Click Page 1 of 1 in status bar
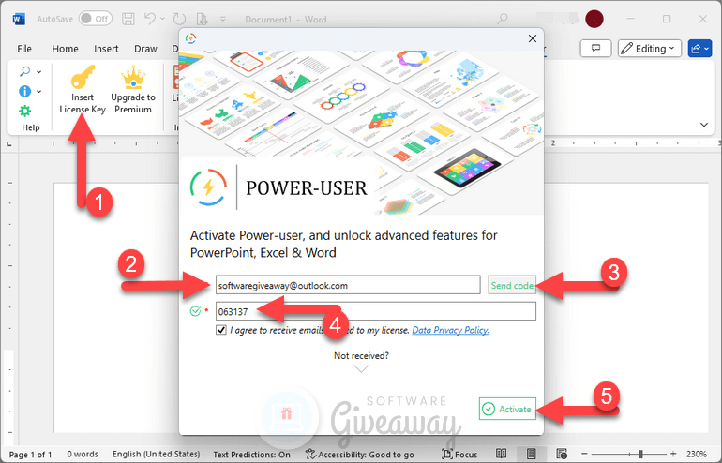 tap(30, 455)
